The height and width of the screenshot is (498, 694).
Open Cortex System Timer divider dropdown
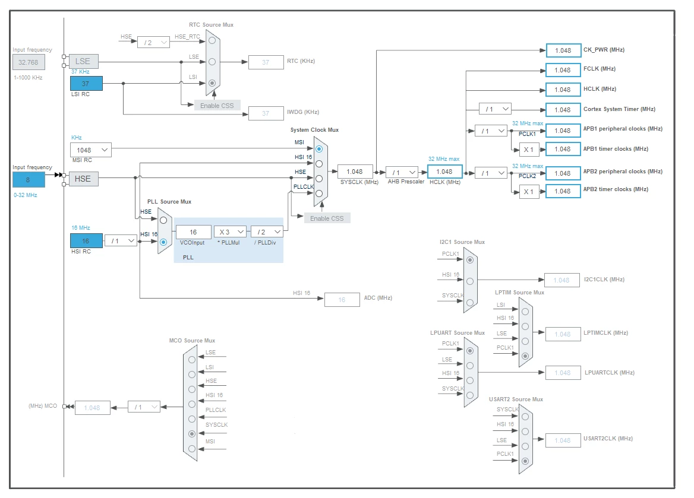pyautogui.click(x=496, y=109)
